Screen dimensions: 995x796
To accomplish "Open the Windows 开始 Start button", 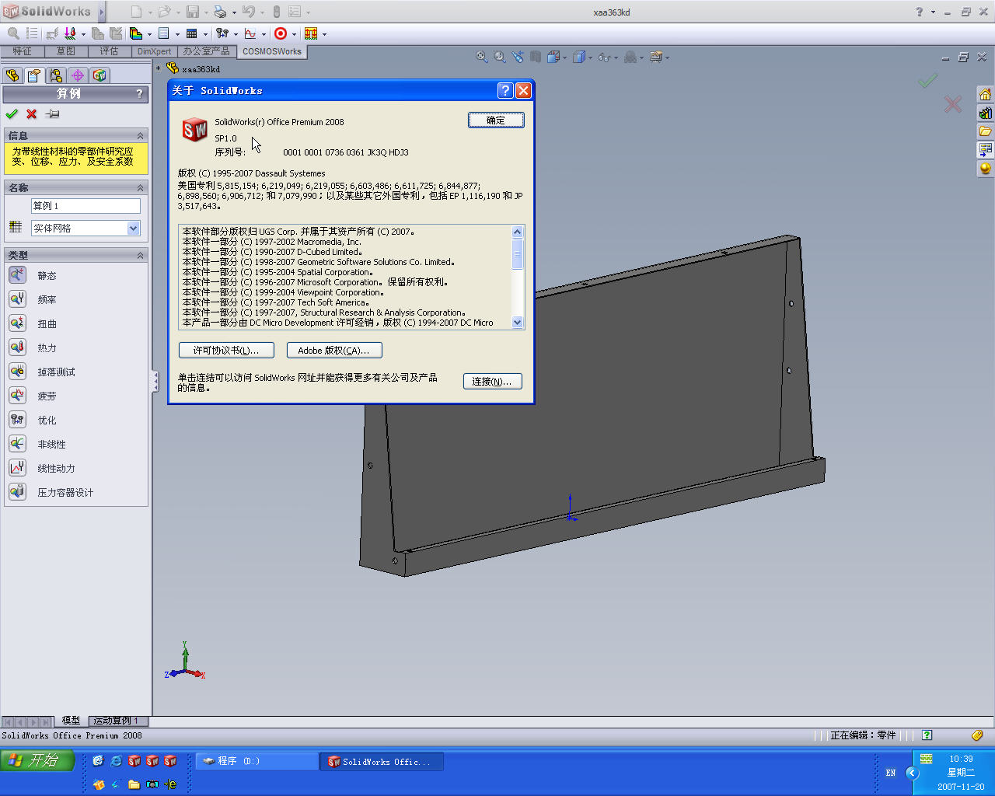I will pyautogui.click(x=37, y=760).
